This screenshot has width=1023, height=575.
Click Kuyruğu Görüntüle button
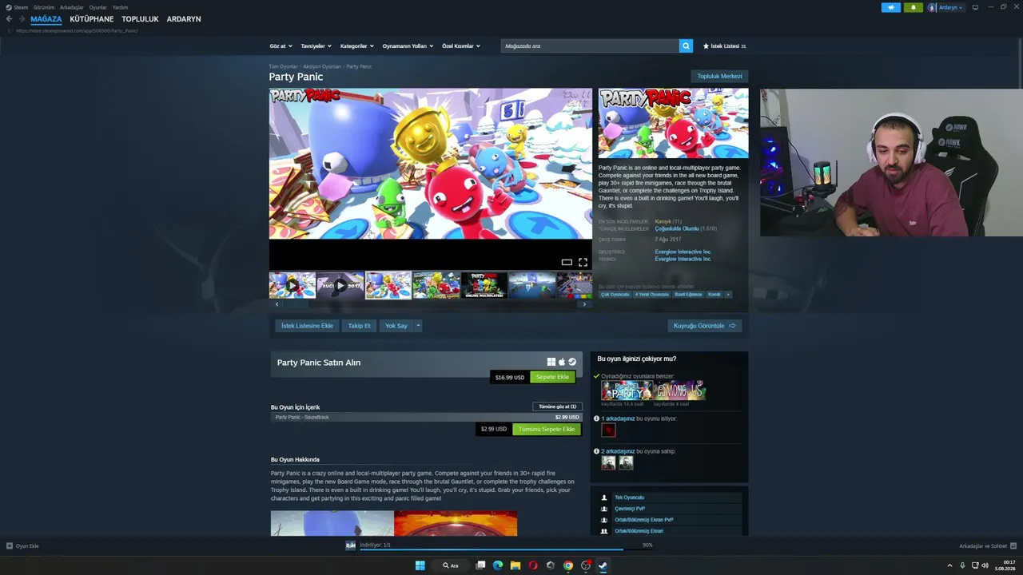point(704,326)
